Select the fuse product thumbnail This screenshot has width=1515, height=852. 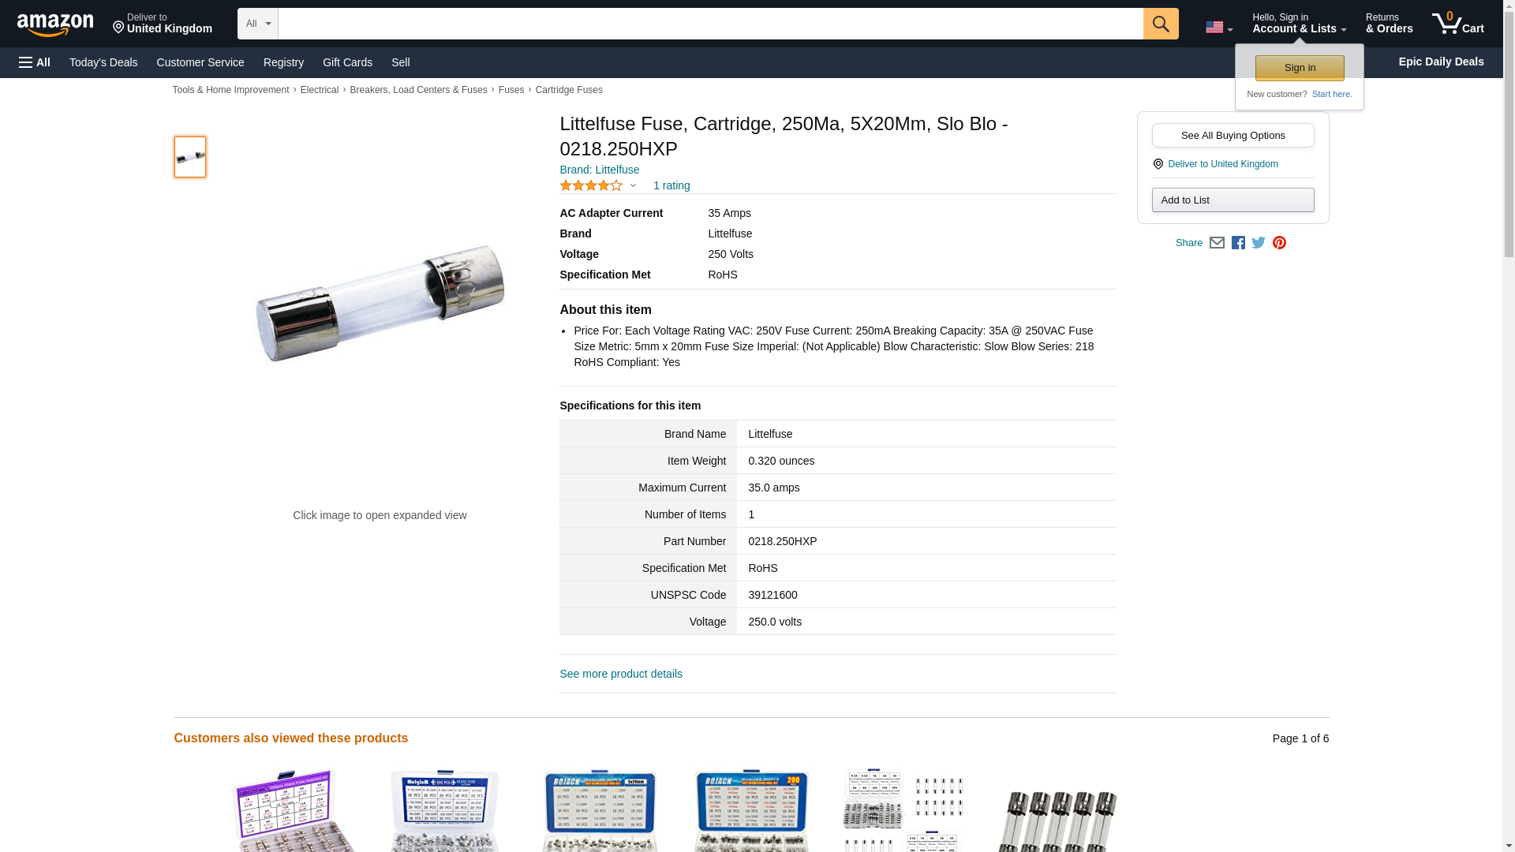click(x=190, y=156)
